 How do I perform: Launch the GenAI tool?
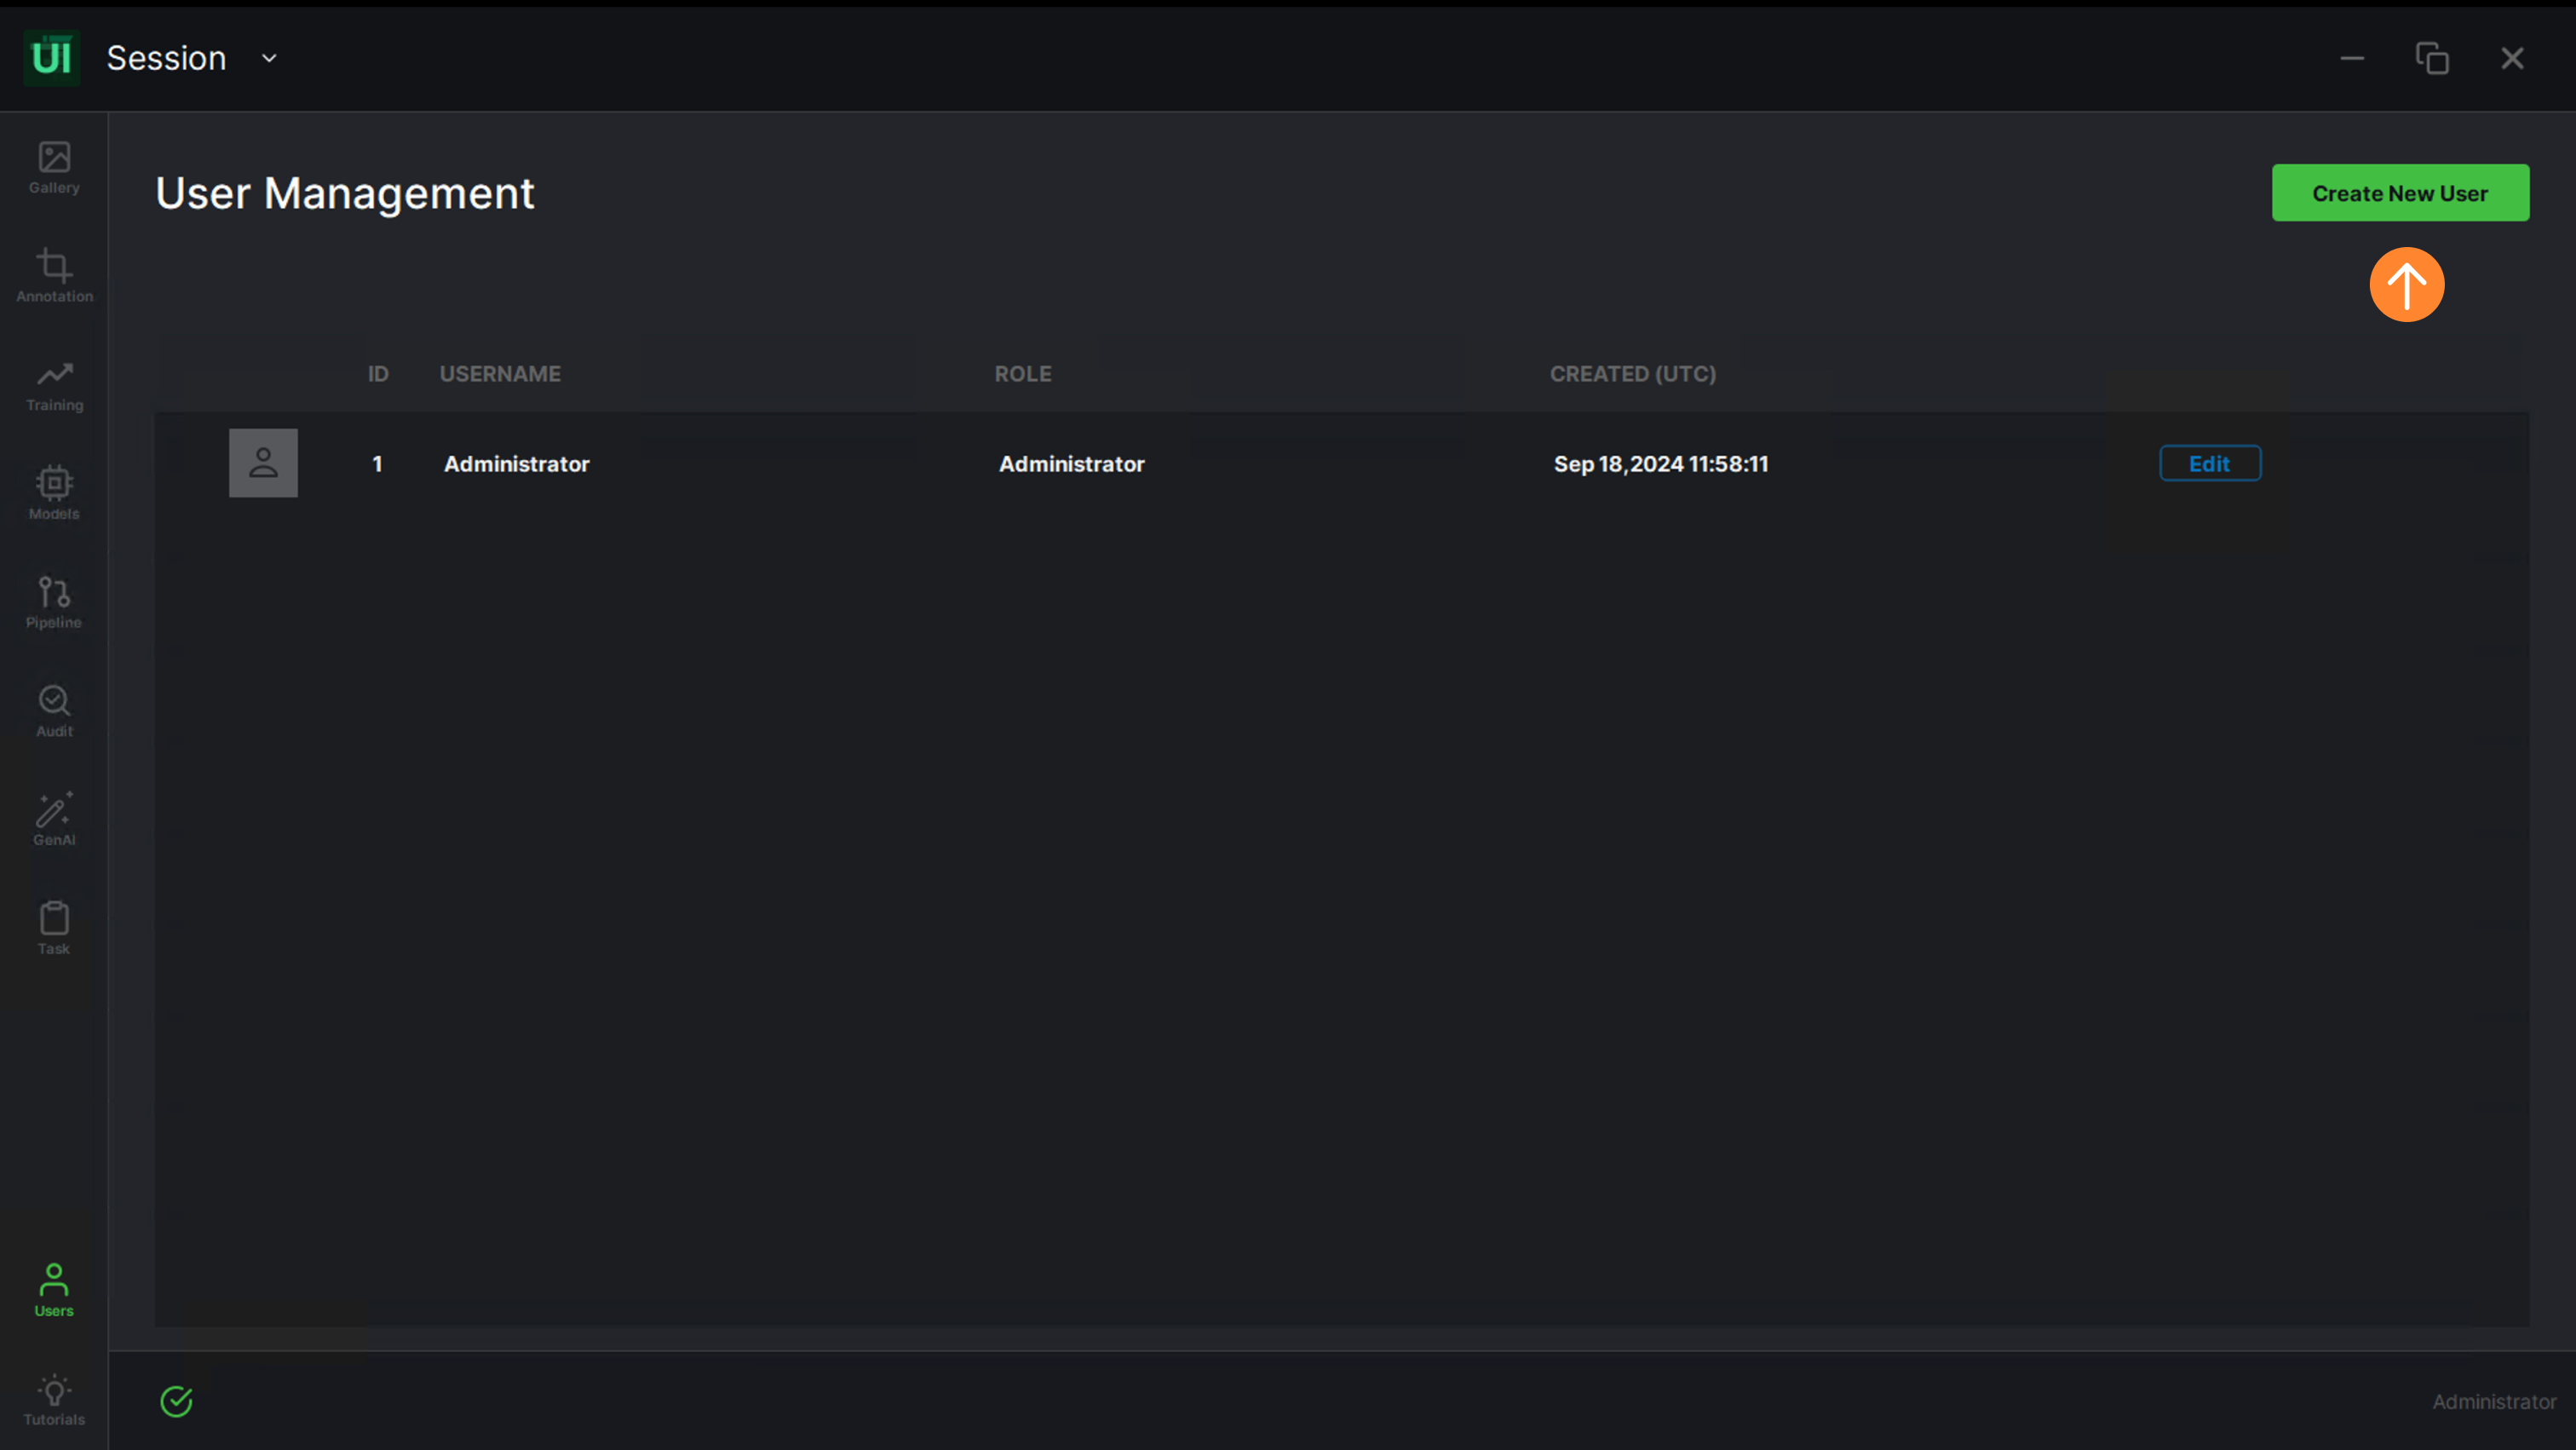[54, 819]
